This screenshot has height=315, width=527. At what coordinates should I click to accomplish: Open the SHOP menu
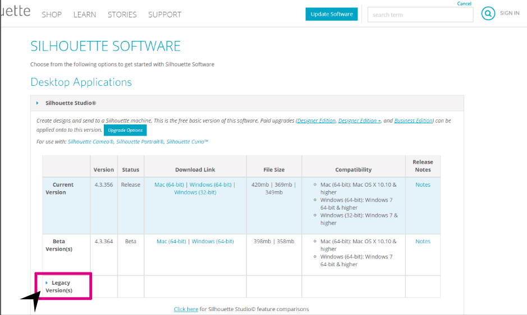pos(52,15)
